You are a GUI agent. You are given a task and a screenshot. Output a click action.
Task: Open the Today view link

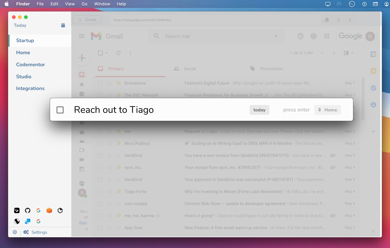pos(20,25)
